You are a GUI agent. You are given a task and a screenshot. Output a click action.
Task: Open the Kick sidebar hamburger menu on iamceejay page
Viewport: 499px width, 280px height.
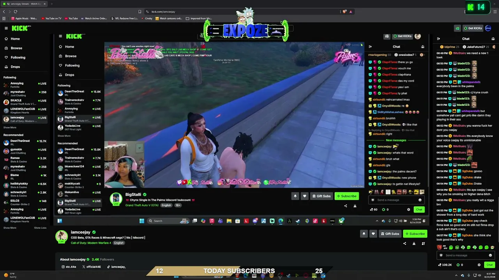[6, 28]
